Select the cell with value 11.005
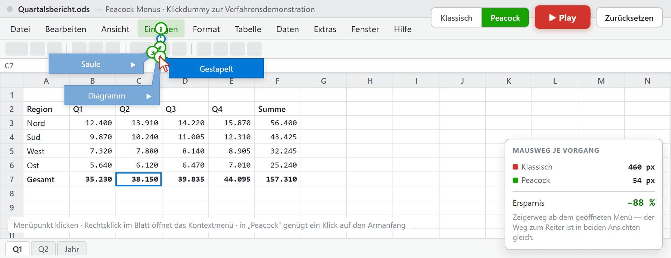This screenshot has width=671, height=258. click(x=185, y=137)
